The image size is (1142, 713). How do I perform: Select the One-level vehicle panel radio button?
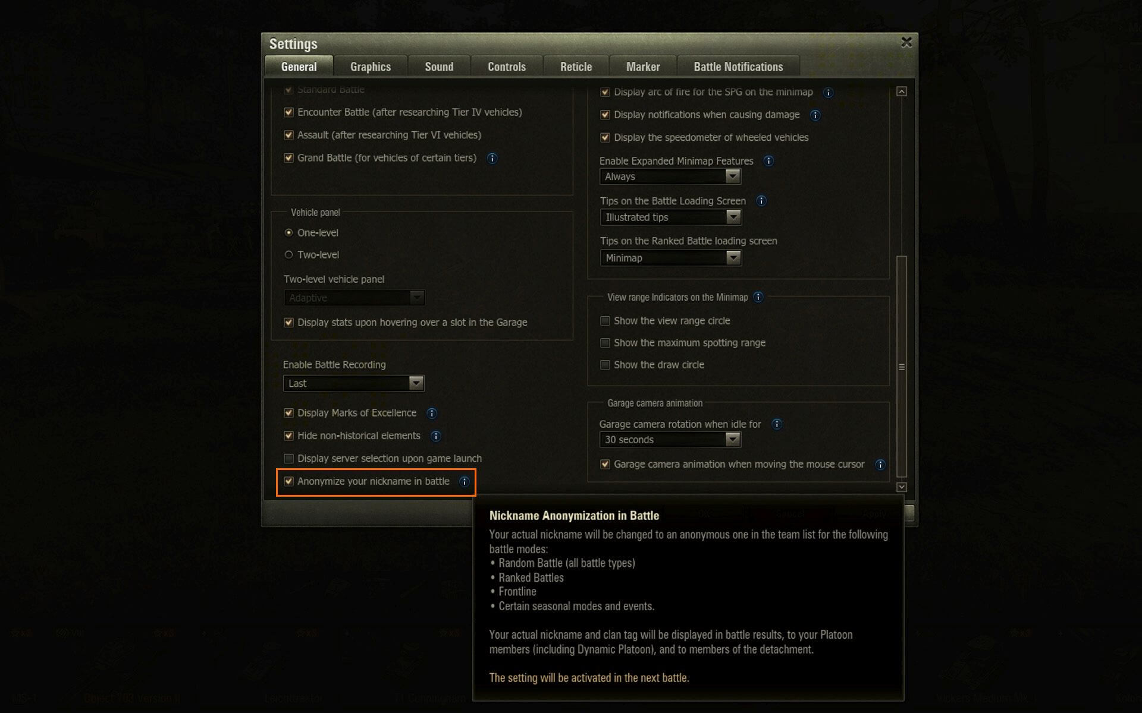point(288,232)
